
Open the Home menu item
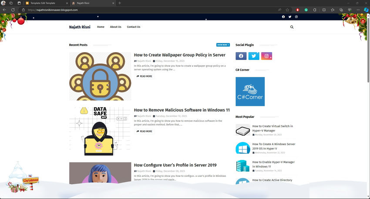tap(101, 27)
